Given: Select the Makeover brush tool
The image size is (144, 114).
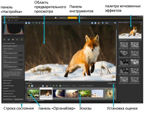Looking at the screenshot, I should (17, 40).
